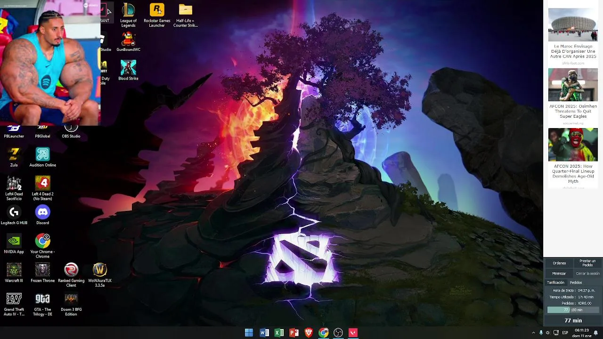Open the clock and calendar flyout
This screenshot has width=603, height=339.
point(581,333)
